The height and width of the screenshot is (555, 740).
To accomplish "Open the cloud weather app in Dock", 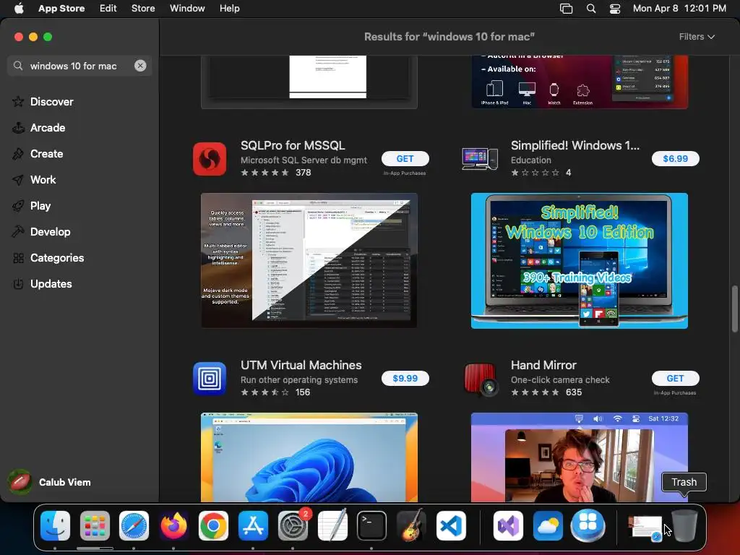I will point(548,525).
